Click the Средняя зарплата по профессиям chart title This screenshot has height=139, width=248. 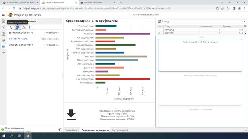[x=92, y=20]
